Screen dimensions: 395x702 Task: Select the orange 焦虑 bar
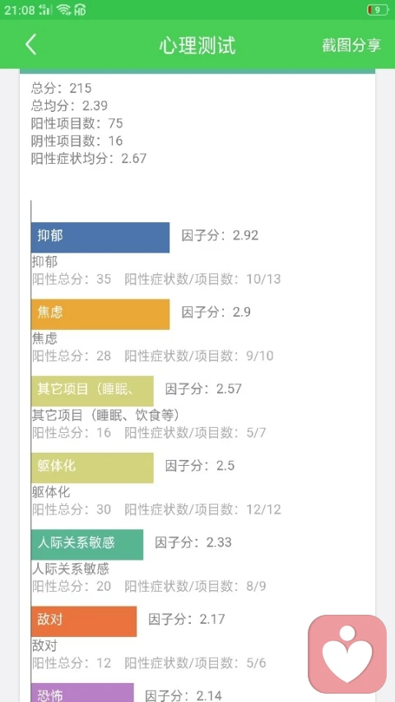point(100,314)
